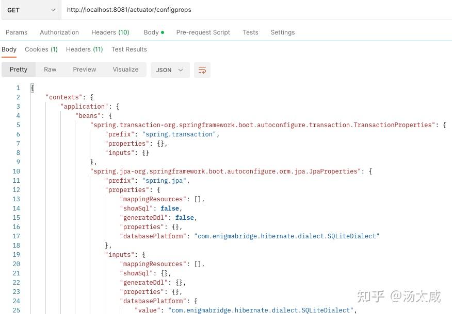This screenshot has width=452, height=314.
Task: Show the response Headers (11) tab
Action: tap(85, 49)
